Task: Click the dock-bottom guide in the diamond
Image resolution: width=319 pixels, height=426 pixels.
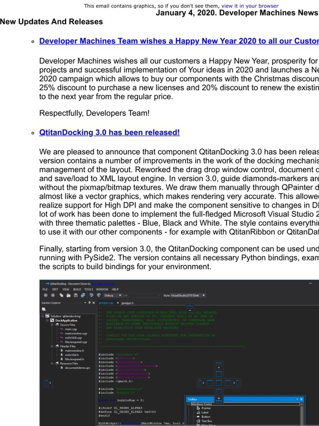Action: pyautogui.click(x=219, y=392)
